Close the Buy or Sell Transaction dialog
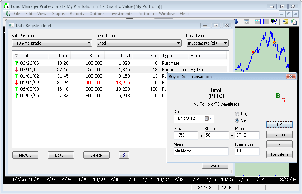The width and height of the screenshot is (302, 194). point(290,77)
